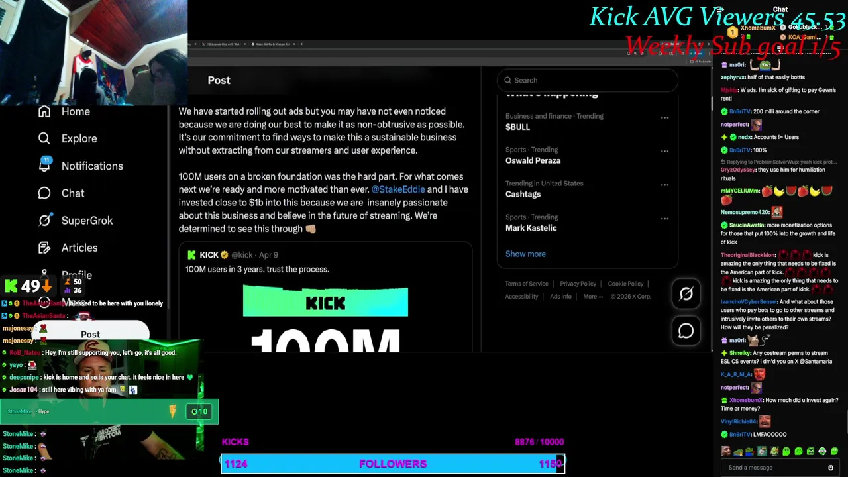The height and width of the screenshot is (477, 848).
Task: Open SuperGrok from the X sidebar
Action: click(75, 221)
